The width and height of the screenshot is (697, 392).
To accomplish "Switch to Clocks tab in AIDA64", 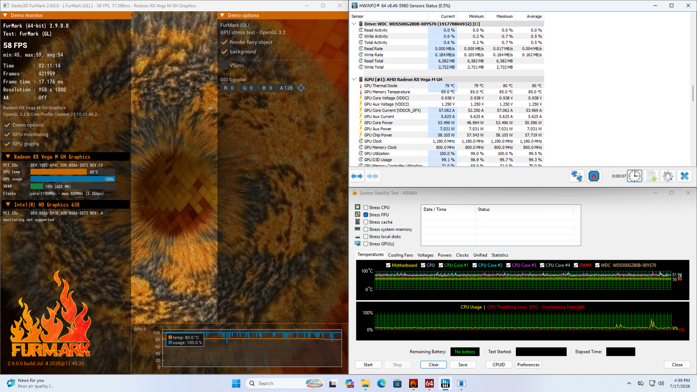I will pyautogui.click(x=462, y=255).
